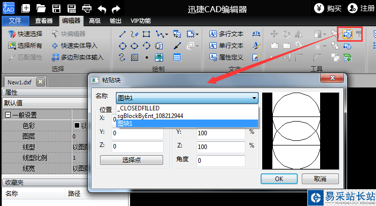The image size is (376, 206).
Task: Click 取消 to cancel the dialog
Action: [320, 179]
